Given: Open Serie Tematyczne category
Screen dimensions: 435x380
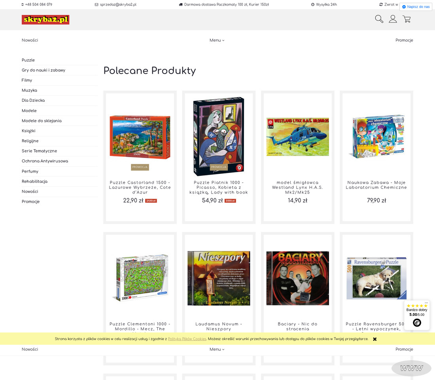Looking at the screenshot, I should point(40,151).
